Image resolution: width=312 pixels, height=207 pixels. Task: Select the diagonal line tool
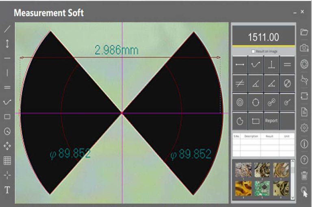[7, 29]
